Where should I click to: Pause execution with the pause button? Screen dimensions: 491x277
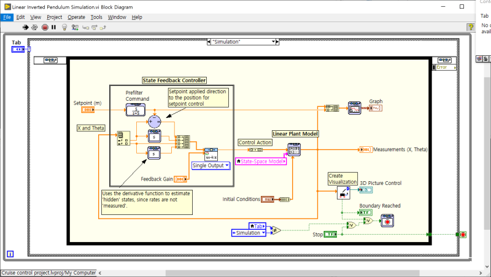(x=53, y=28)
